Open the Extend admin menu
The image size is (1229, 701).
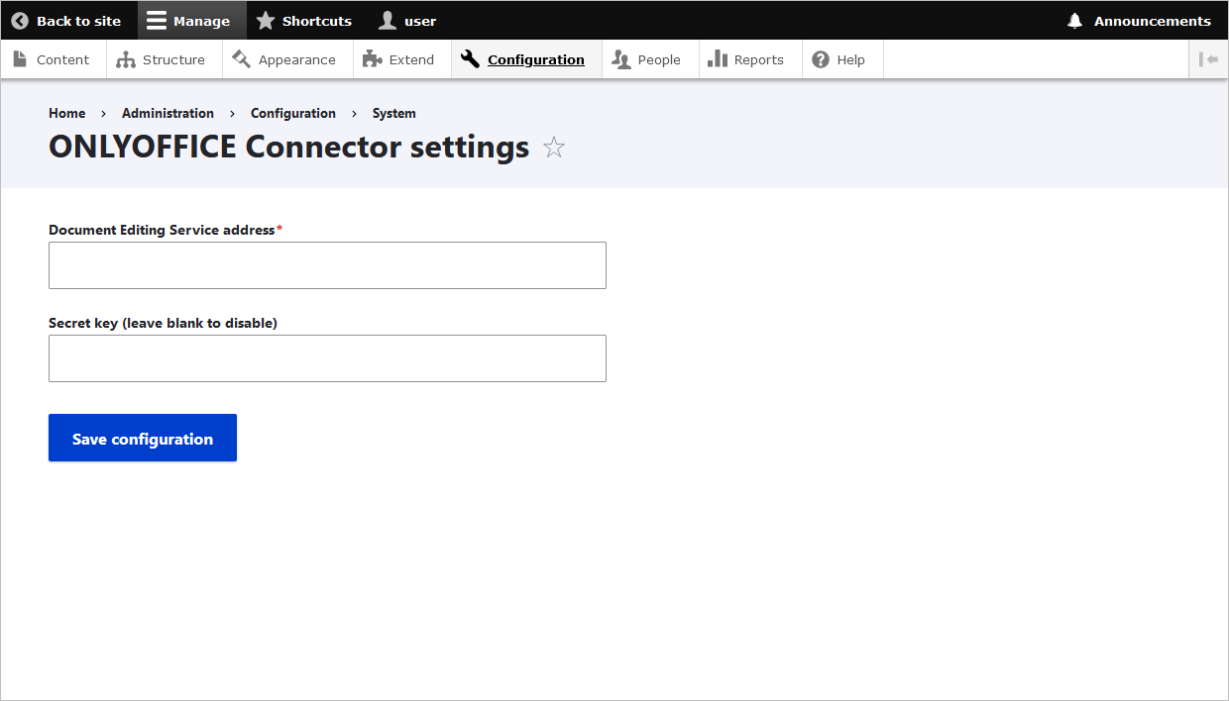401,59
